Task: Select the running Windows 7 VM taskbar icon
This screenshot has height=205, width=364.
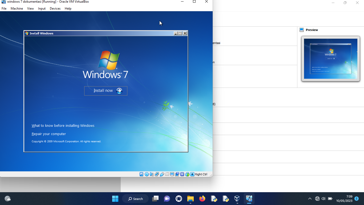Action: [x=249, y=199]
